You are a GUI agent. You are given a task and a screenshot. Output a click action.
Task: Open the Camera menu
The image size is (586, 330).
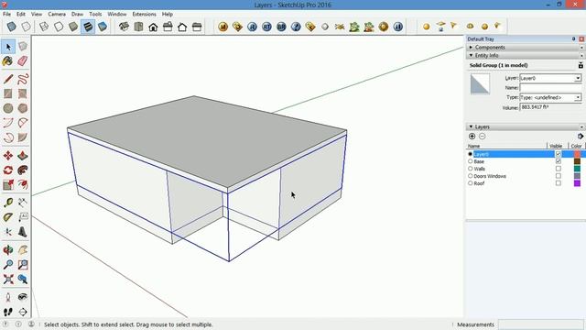(x=57, y=14)
